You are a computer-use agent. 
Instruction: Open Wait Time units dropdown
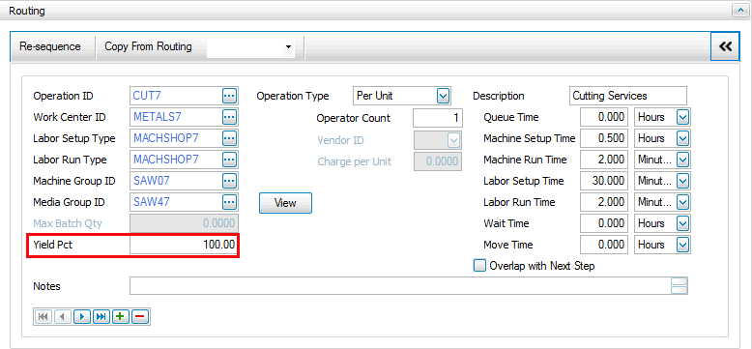(682, 223)
